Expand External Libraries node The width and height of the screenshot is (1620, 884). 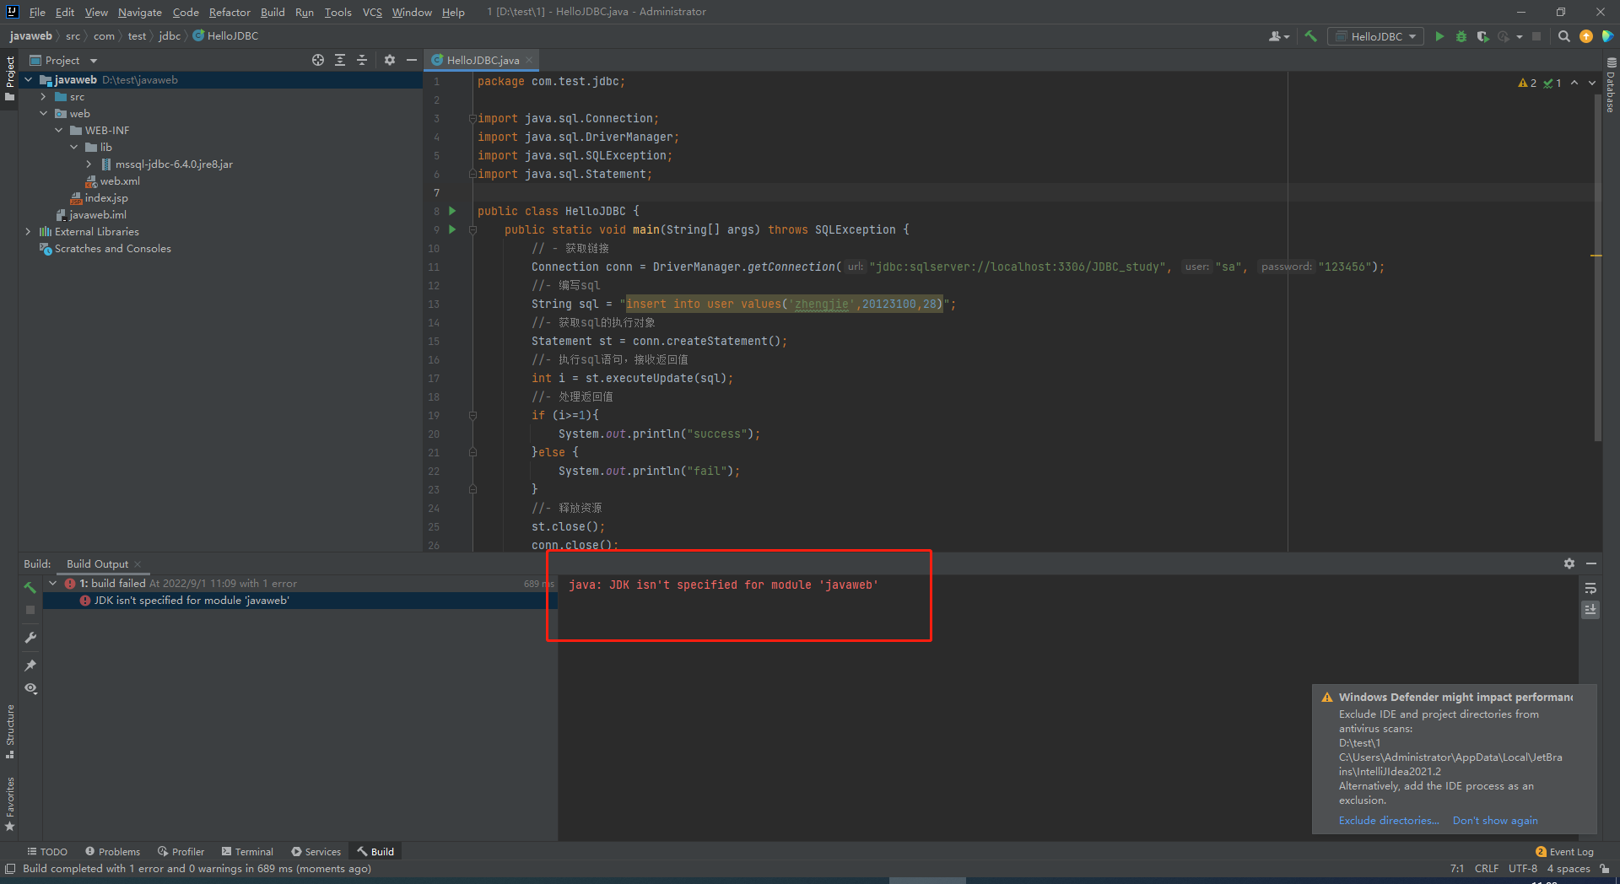[28, 232]
